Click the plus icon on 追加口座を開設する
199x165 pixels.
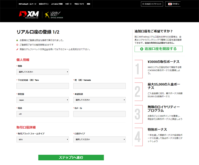pos(141,49)
